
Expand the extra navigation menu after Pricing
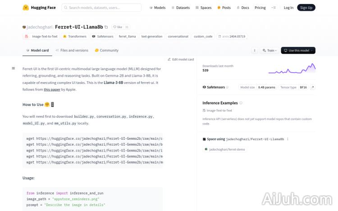[x=274, y=8]
